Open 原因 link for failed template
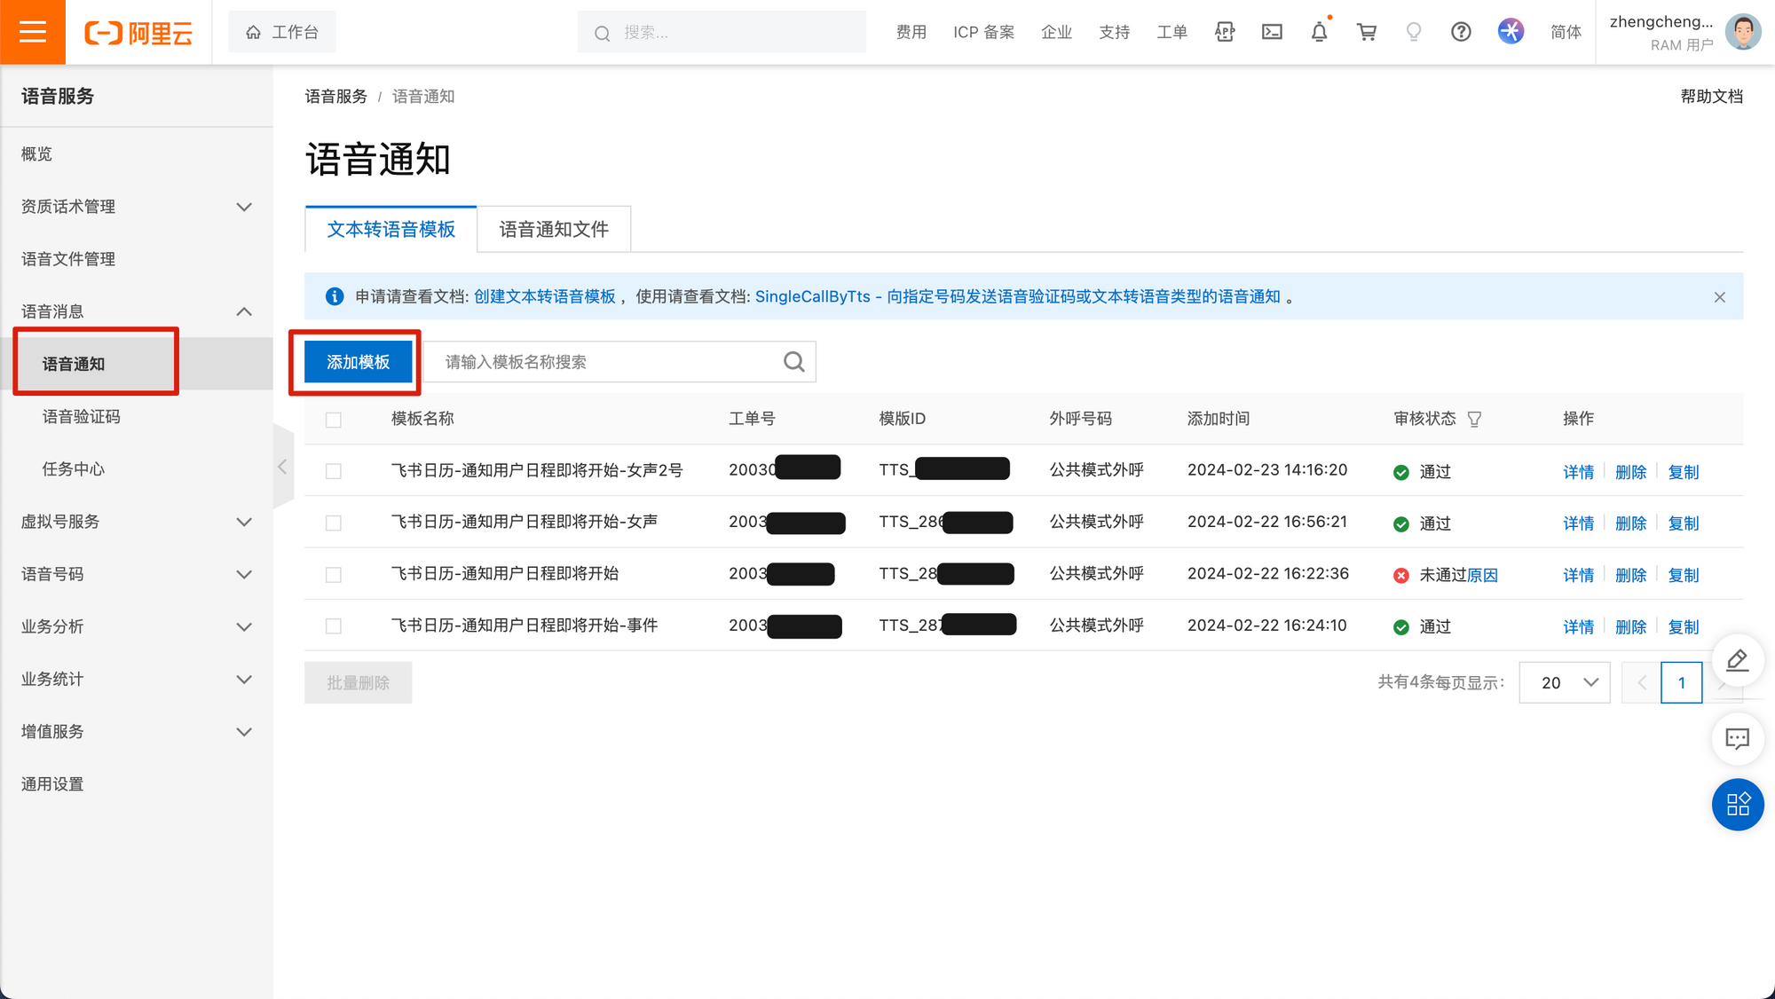Image resolution: width=1775 pixels, height=999 pixels. 1482,575
